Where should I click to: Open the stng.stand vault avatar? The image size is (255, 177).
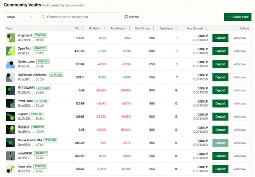pos(10,38)
